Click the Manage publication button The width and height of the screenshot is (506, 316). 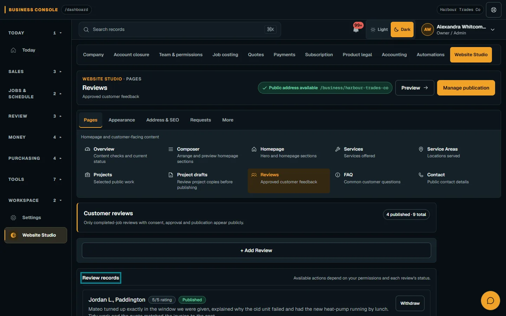point(466,88)
